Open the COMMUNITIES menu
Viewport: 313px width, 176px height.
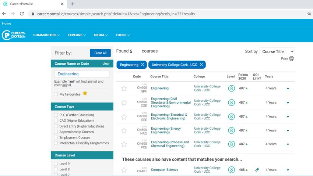click(x=46, y=35)
